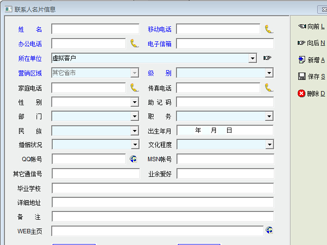Viewport: 327px width, 245px height.
Task: Click the globe icon next to QQ帐号
Action: point(133,159)
